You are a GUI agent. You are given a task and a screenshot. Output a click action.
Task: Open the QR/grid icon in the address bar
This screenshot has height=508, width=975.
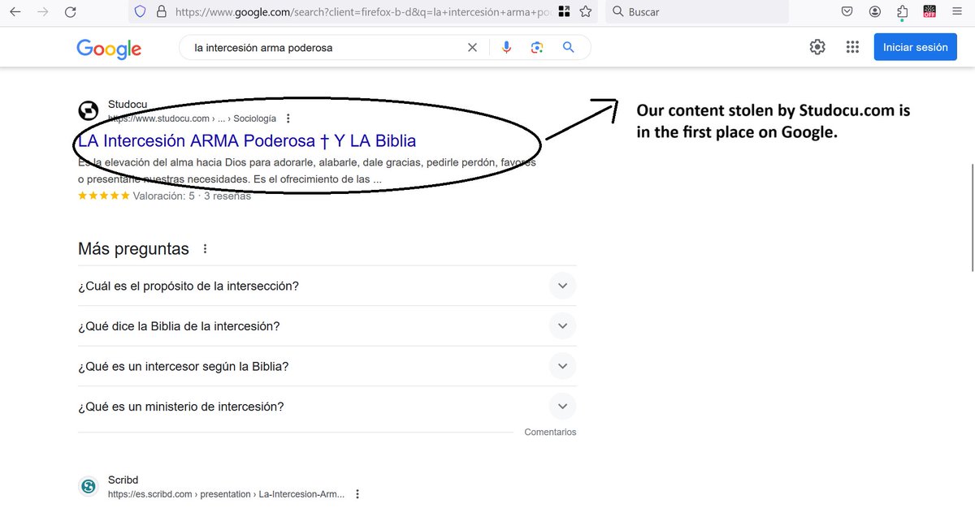pos(564,12)
